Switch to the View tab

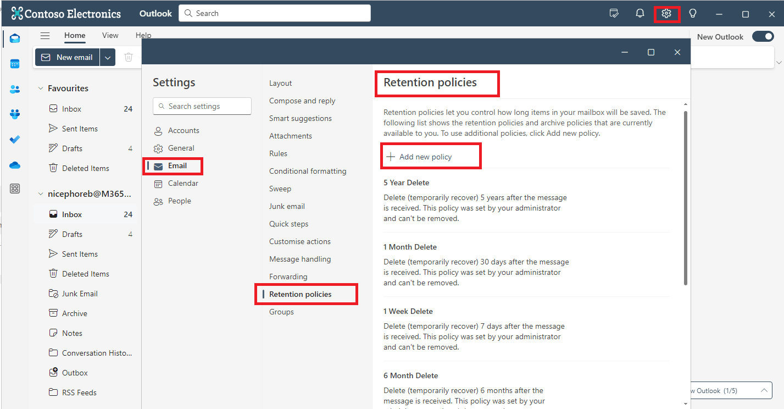pos(110,35)
